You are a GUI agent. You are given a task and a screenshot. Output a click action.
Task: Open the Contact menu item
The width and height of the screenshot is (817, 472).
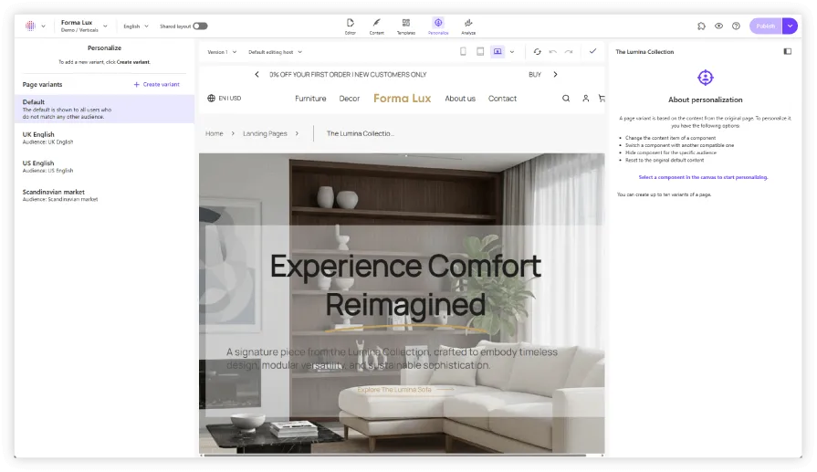(x=502, y=99)
